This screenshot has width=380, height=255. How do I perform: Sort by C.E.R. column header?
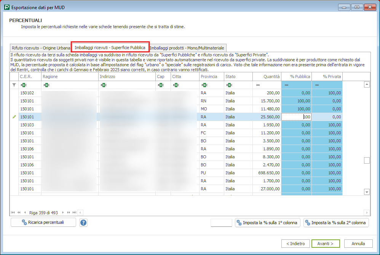click(x=30, y=76)
